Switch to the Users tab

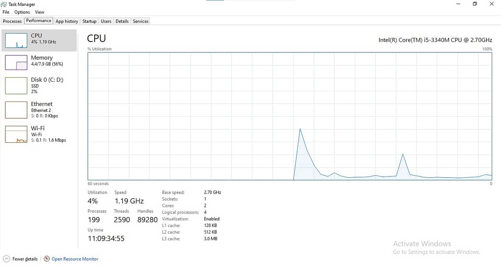point(106,21)
